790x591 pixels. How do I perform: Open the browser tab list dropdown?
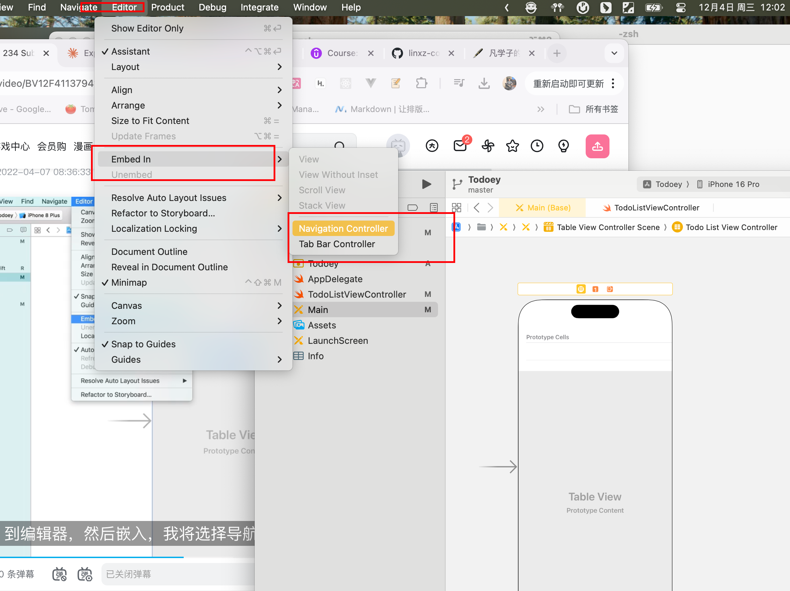coord(614,53)
